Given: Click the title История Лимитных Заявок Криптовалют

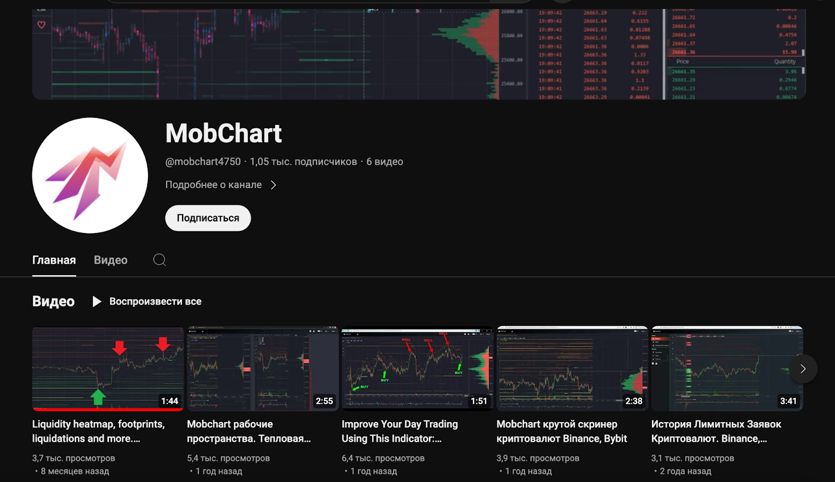Looking at the screenshot, I should (716, 431).
